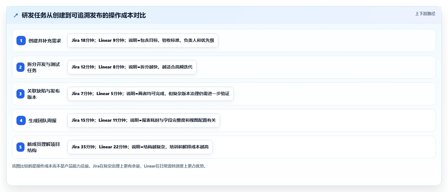The image size is (448, 192).
Task: Select step badge number 4
Action: 21,120
